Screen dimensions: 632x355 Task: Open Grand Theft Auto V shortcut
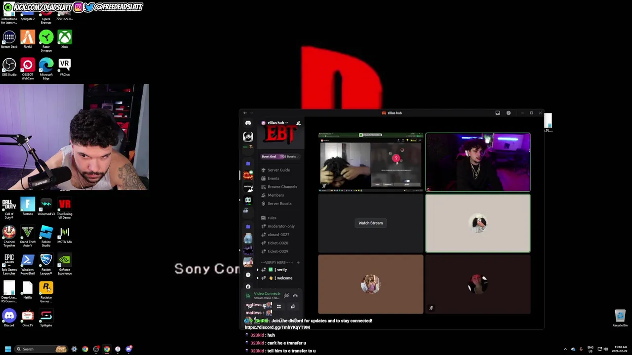pos(28,236)
